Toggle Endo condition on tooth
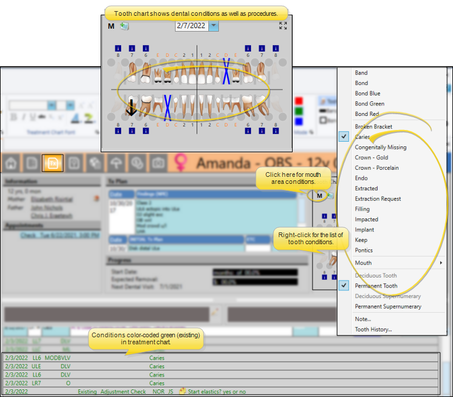Screen dimensions: 453x397 tap(361, 178)
